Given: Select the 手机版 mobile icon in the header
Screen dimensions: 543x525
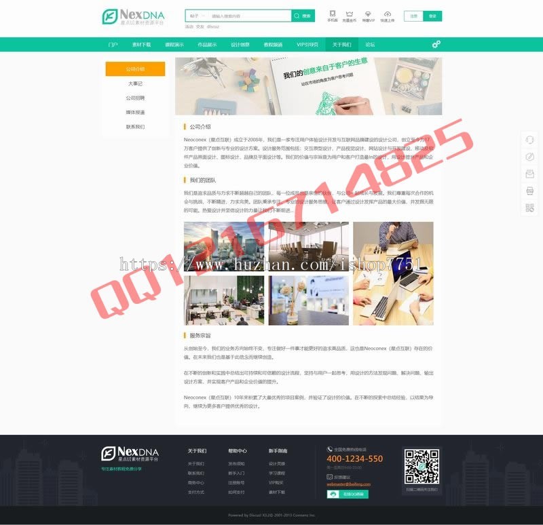Looking at the screenshot, I should tap(333, 14).
